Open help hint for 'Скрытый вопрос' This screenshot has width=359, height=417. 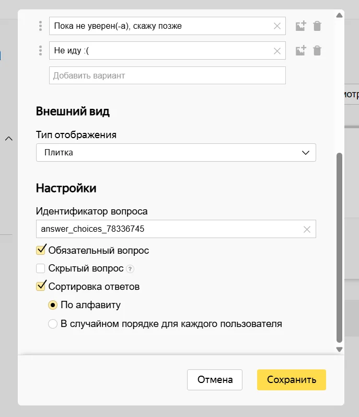(131, 269)
